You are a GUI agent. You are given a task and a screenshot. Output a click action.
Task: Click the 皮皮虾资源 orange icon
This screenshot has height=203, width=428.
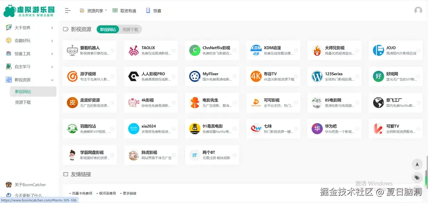(x=72, y=103)
